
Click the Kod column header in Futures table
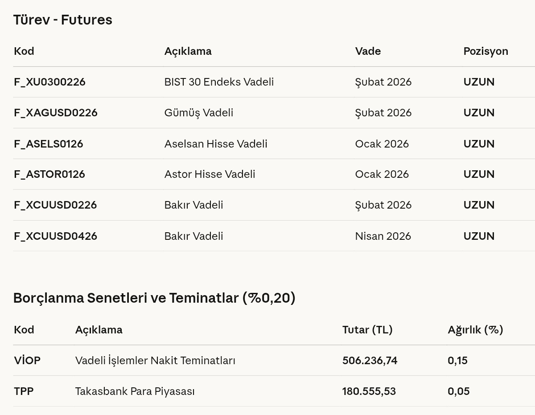coord(24,51)
